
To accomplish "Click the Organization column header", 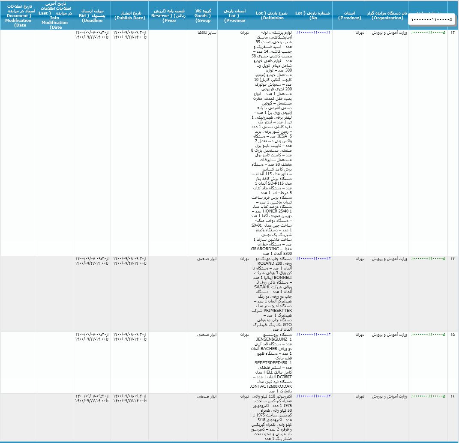I will [386, 15].
